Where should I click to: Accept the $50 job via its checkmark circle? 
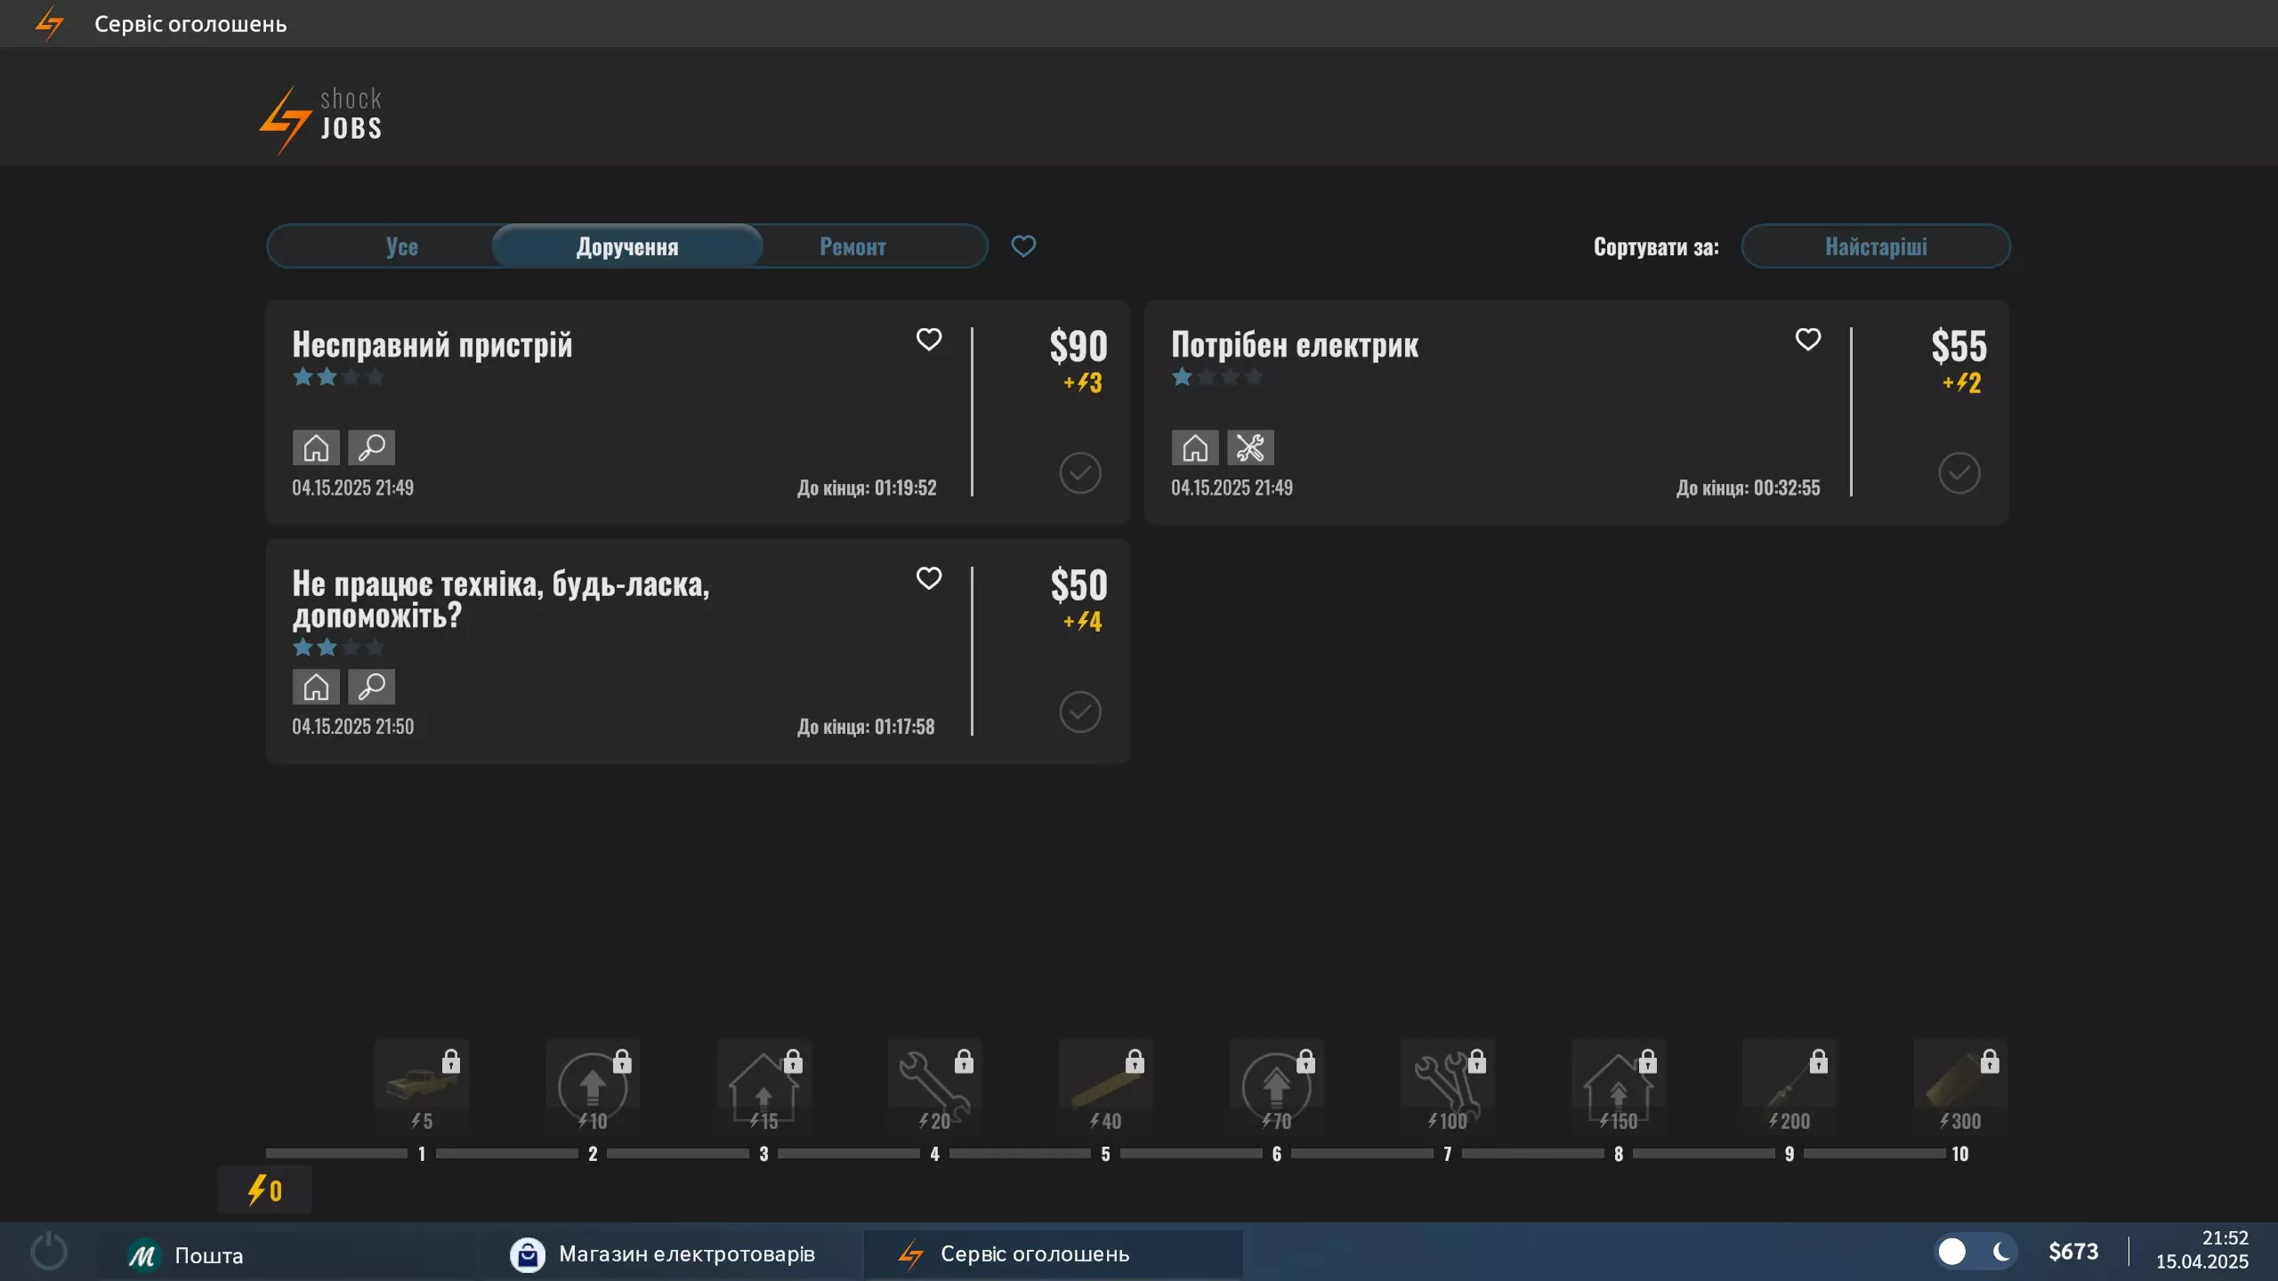point(1079,712)
